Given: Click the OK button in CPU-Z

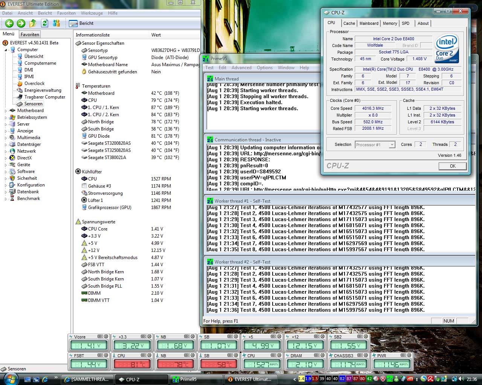Looking at the screenshot, I should coord(452,166).
